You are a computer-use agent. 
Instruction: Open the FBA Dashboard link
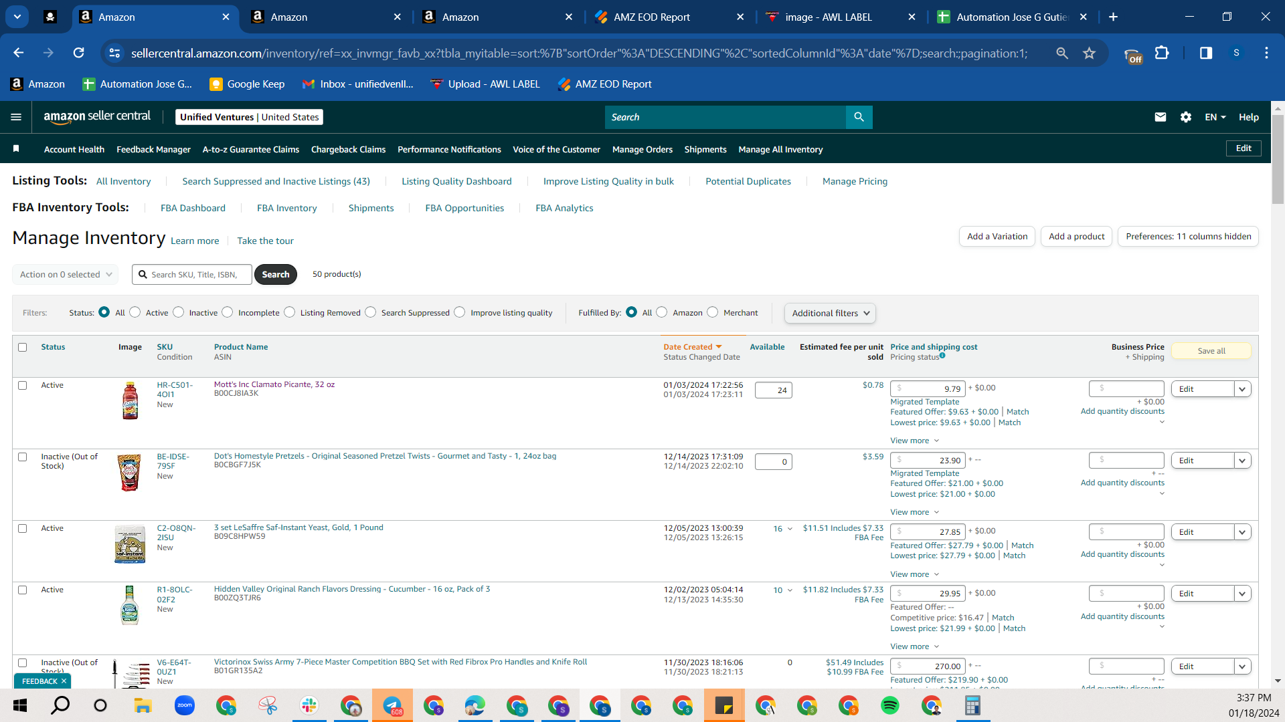pyautogui.click(x=193, y=208)
